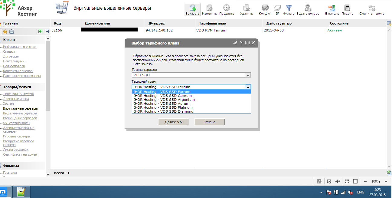Image resolution: width=392 pixels, height=198 pixels.
Task: Click the Тарифный план dropdown arrow
Action: 248,87
